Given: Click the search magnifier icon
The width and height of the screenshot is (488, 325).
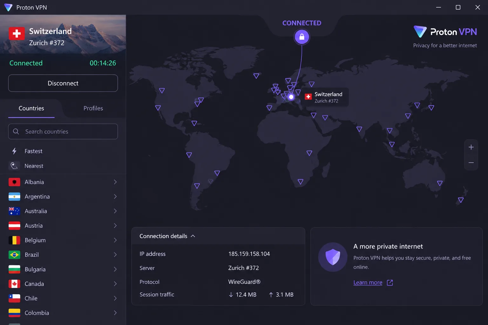Looking at the screenshot, I should (x=16, y=131).
